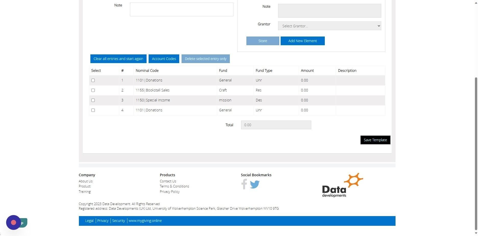
Task: Click the greyed Note field above Grantor
Action: click(x=329, y=11)
